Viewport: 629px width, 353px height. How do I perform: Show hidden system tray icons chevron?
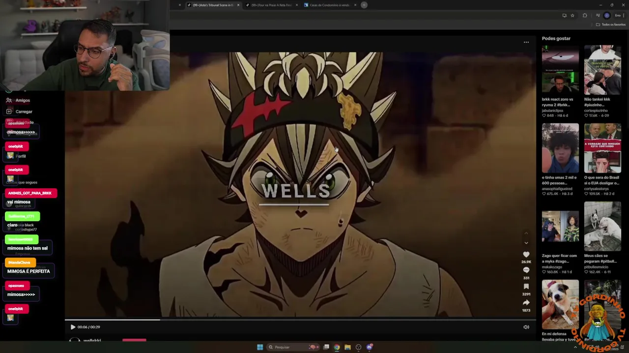pyautogui.click(x=575, y=347)
